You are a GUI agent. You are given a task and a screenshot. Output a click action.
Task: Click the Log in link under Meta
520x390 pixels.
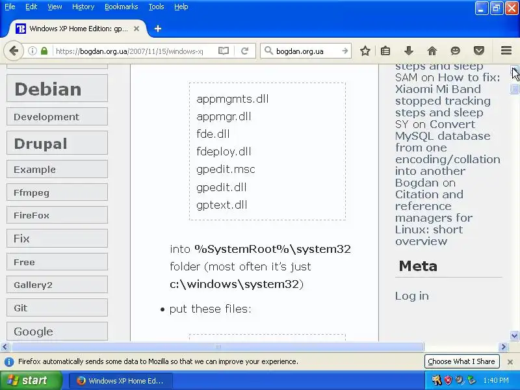[412, 296]
